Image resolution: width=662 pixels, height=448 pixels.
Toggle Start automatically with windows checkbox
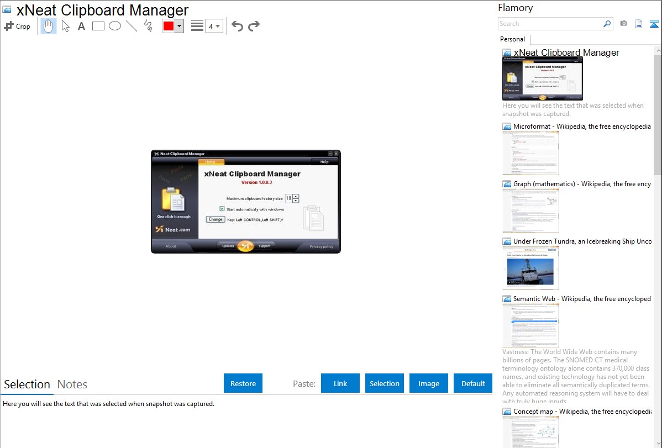click(222, 209)
